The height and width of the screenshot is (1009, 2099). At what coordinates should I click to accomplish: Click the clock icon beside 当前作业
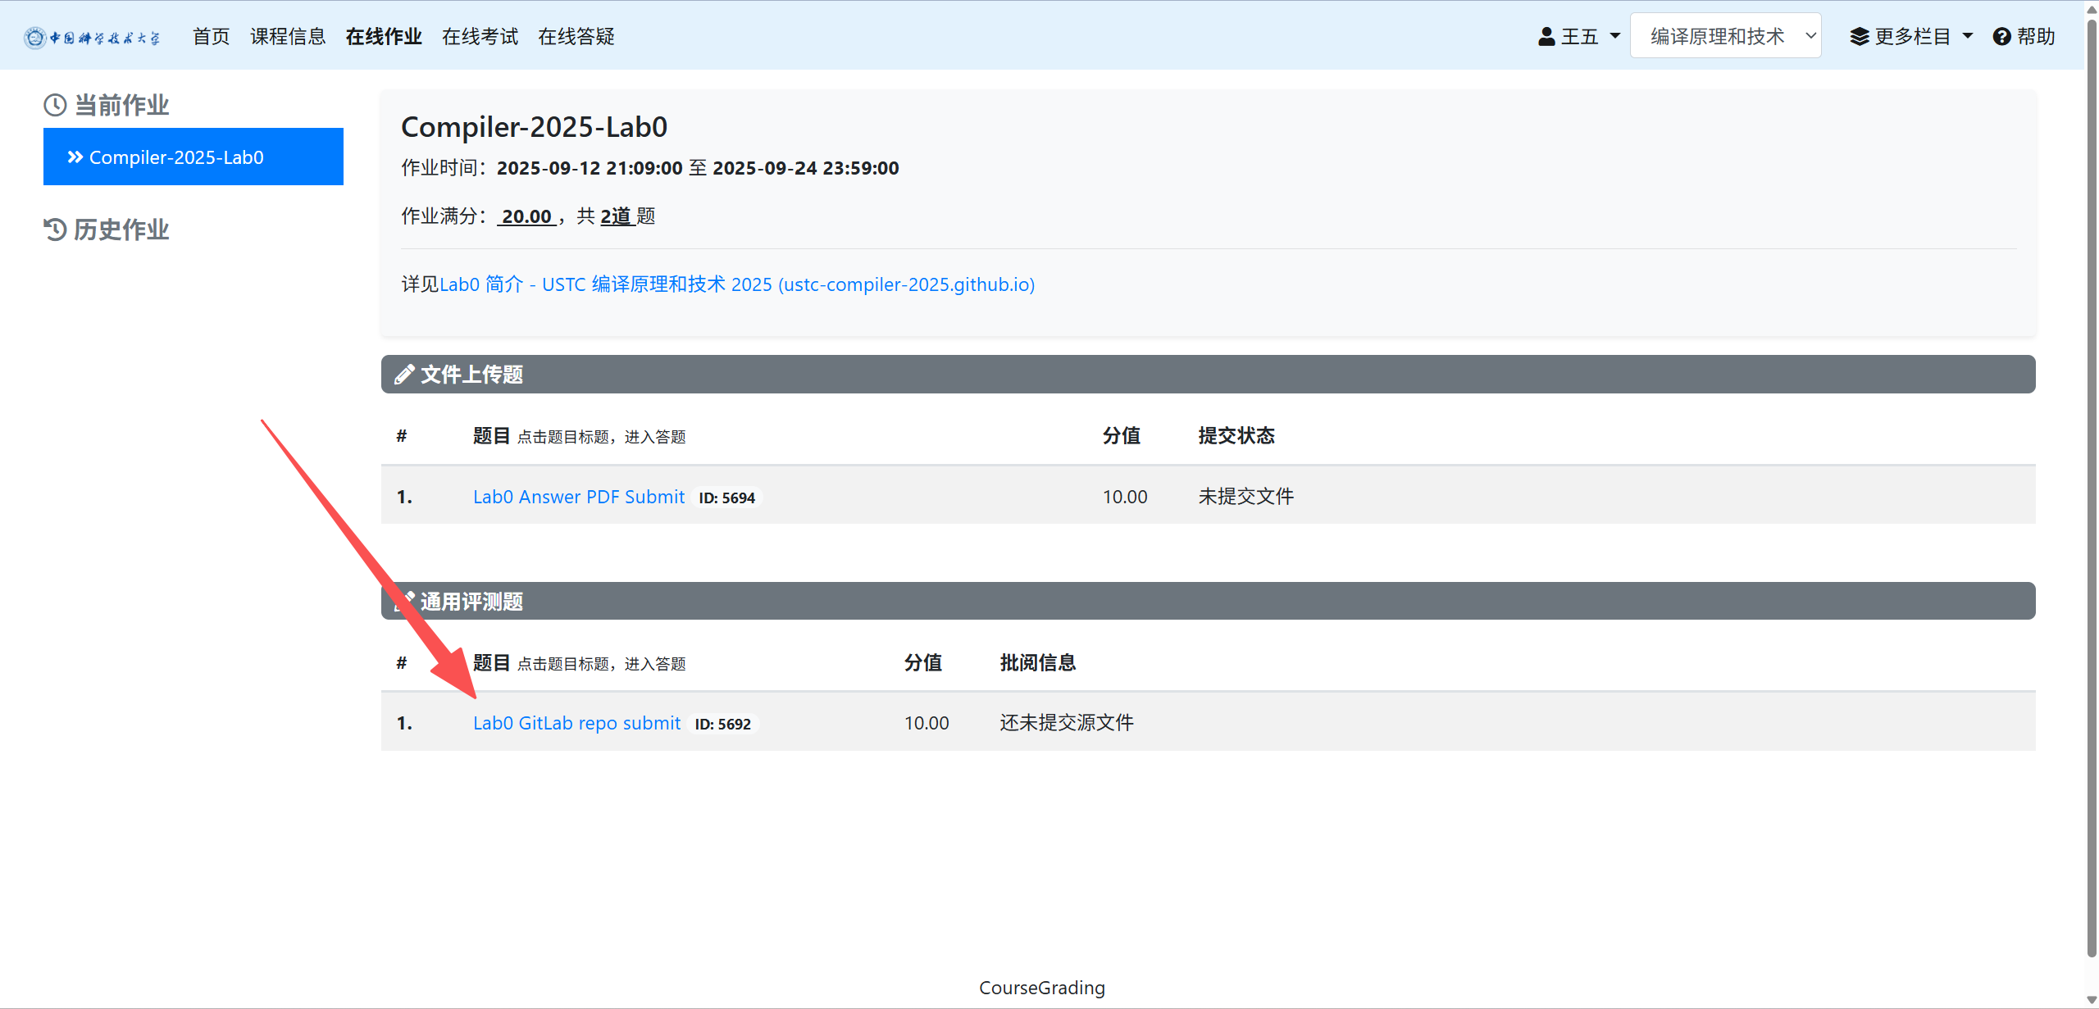tap(55, 105)
